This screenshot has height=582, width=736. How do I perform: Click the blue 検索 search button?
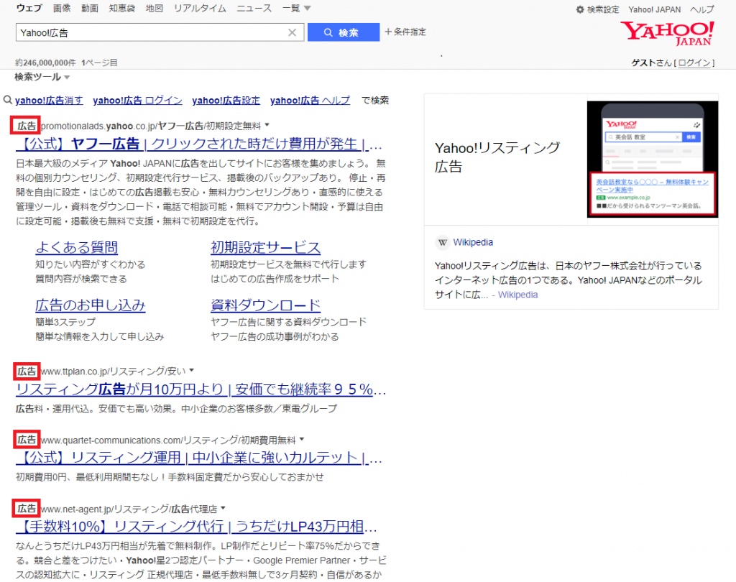[x=343, y=32]
